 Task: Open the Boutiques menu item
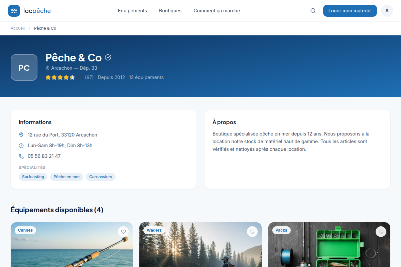(x=170, y=11)
